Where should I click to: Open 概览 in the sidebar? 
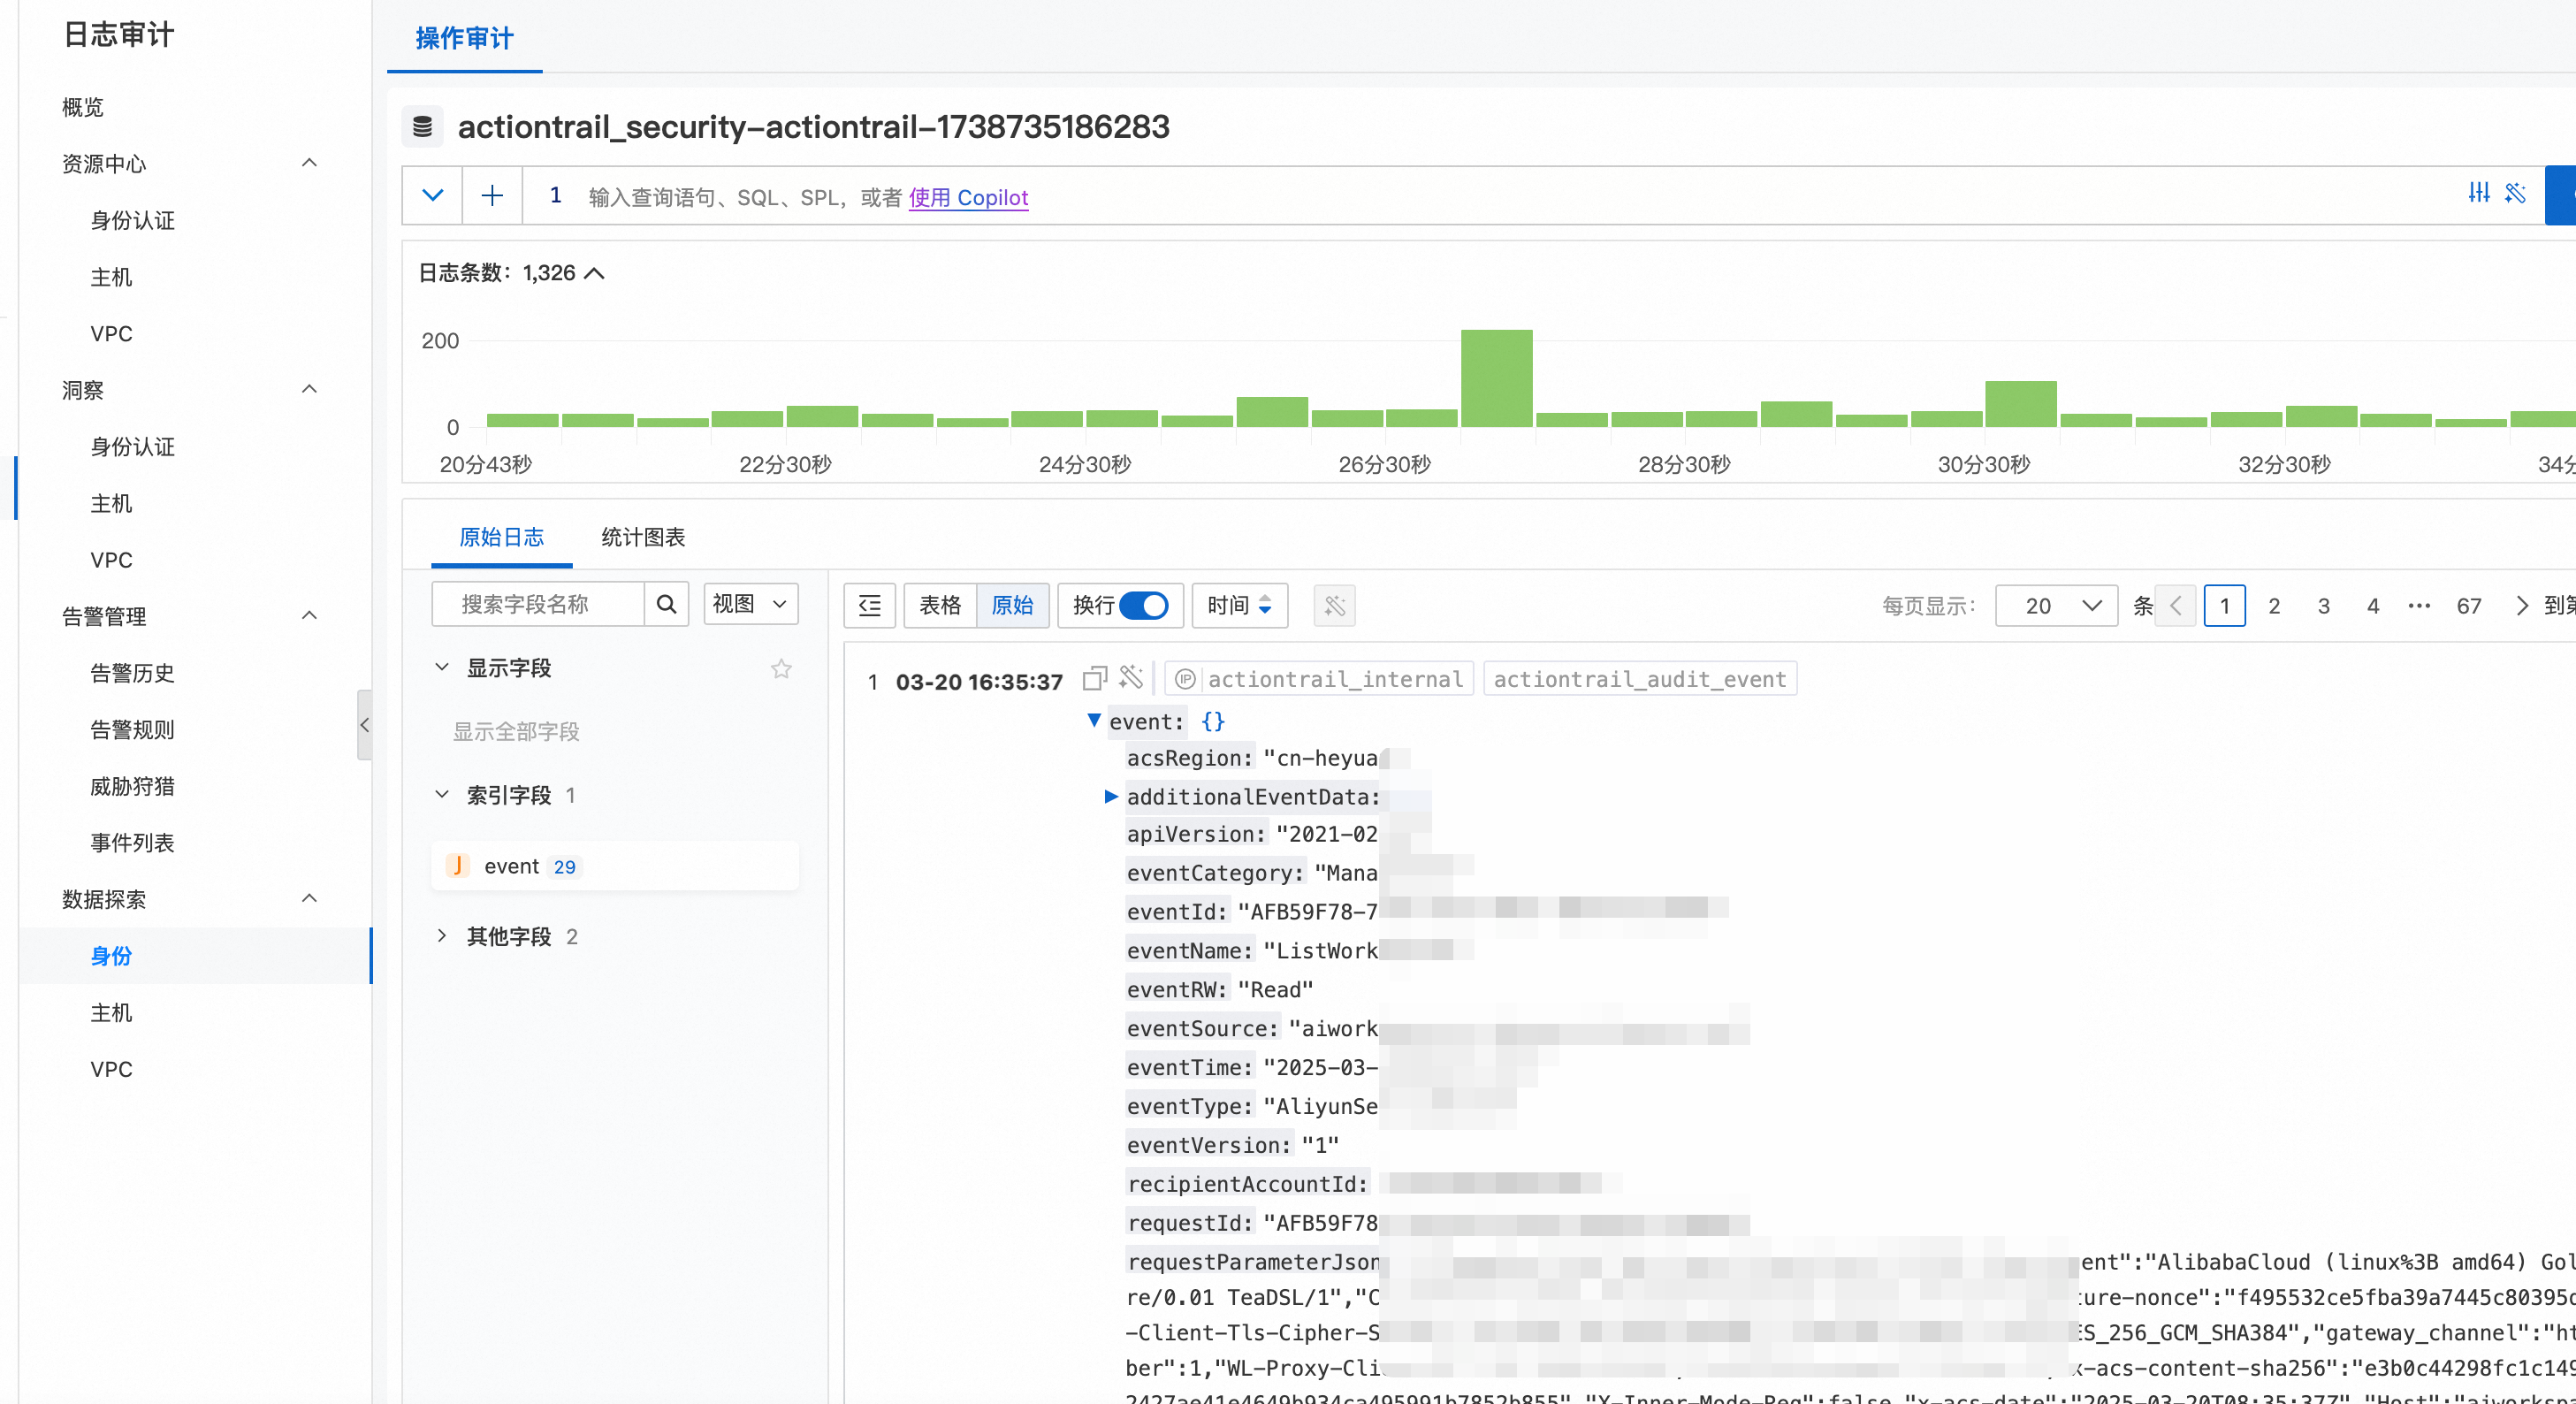(x=83, y=107)
